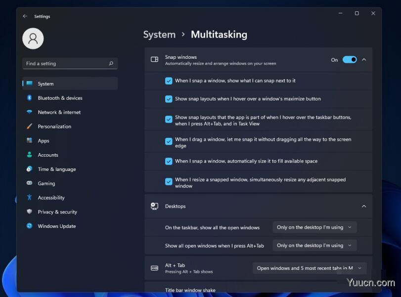Select System in the sidebar

coord(70,84)
